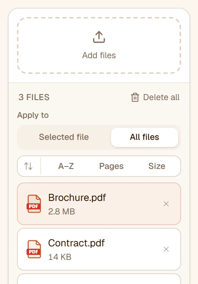Remove Brochure.pdf with its X button
This screenshot has height=284, width=198.
pyautogui.click(x=166, y=204)
